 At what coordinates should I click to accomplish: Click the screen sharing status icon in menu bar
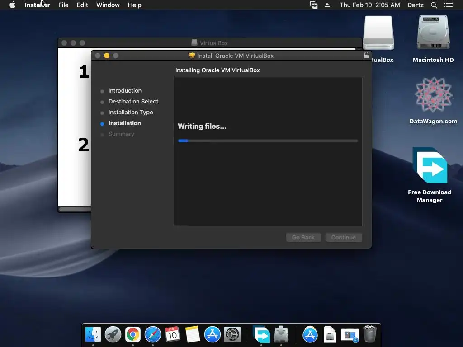[314, 5]
